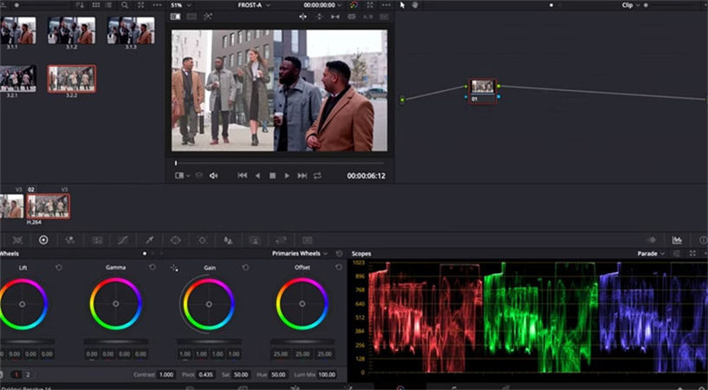
Task: Mute the viewer audio
Action: (214, 176)
